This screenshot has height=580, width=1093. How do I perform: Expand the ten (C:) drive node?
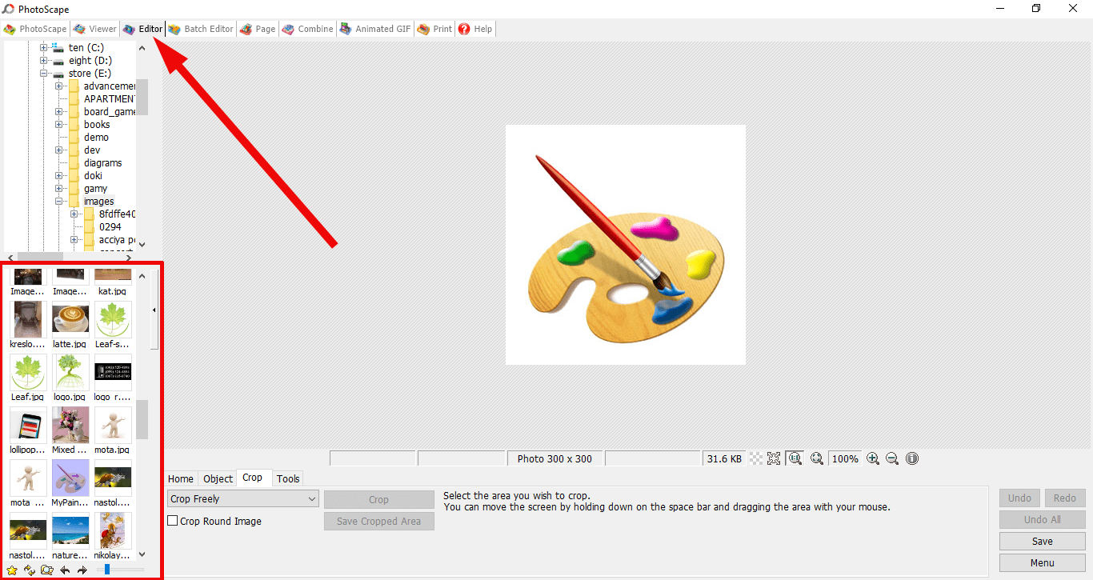tap(44, 48)
